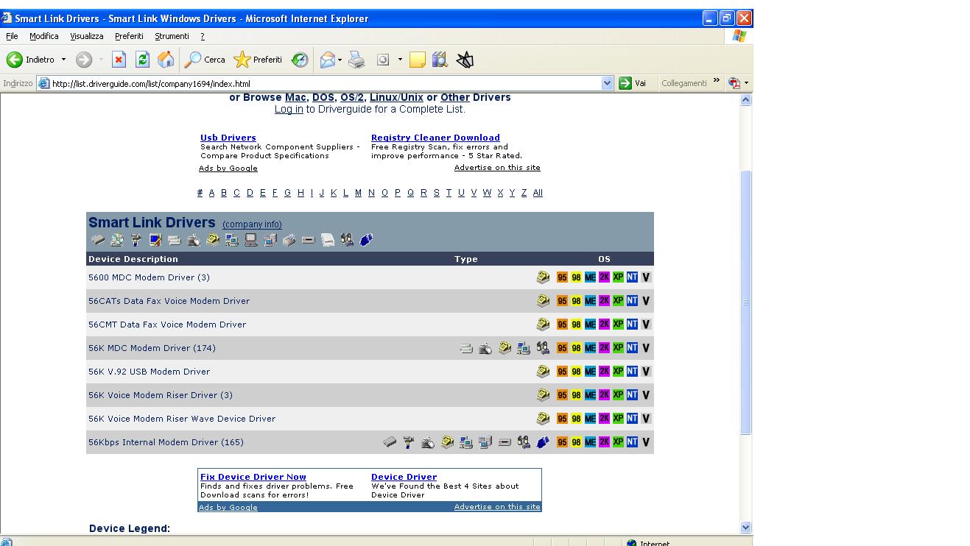Follow the company info link
Screen dimensions: 970x546
tap(252, 224)
